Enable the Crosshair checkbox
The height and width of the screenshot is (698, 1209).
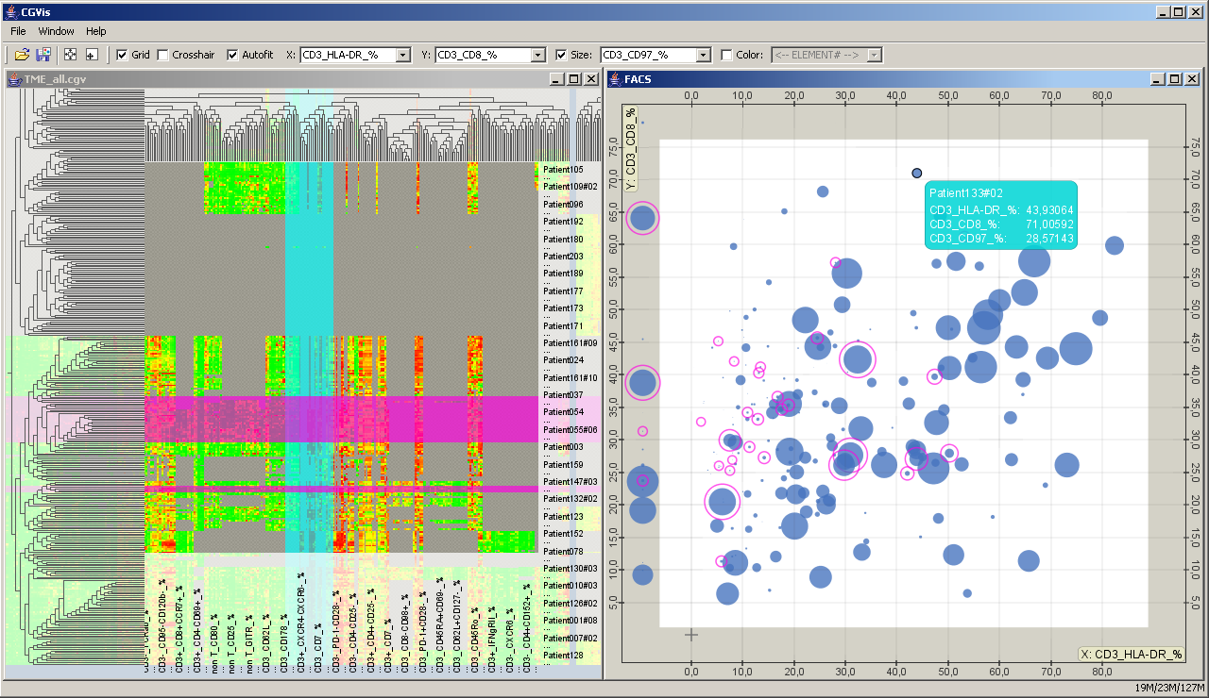tap(162, 55)
